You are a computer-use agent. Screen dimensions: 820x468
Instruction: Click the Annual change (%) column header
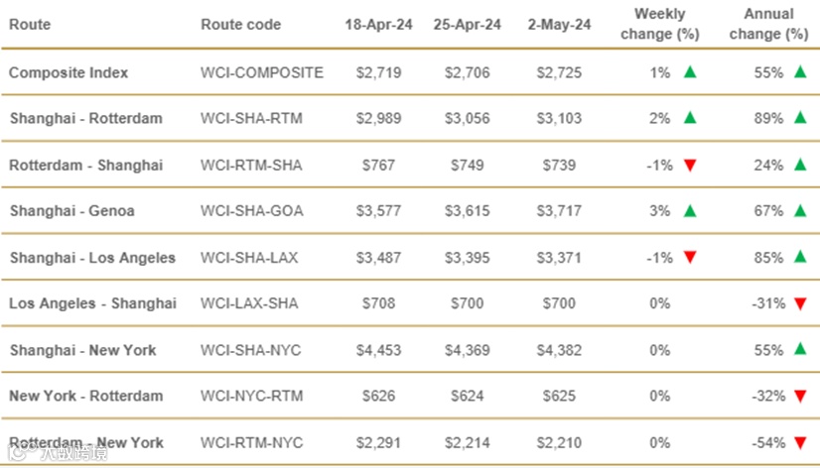pyautogui.click(x=768, y=24)
